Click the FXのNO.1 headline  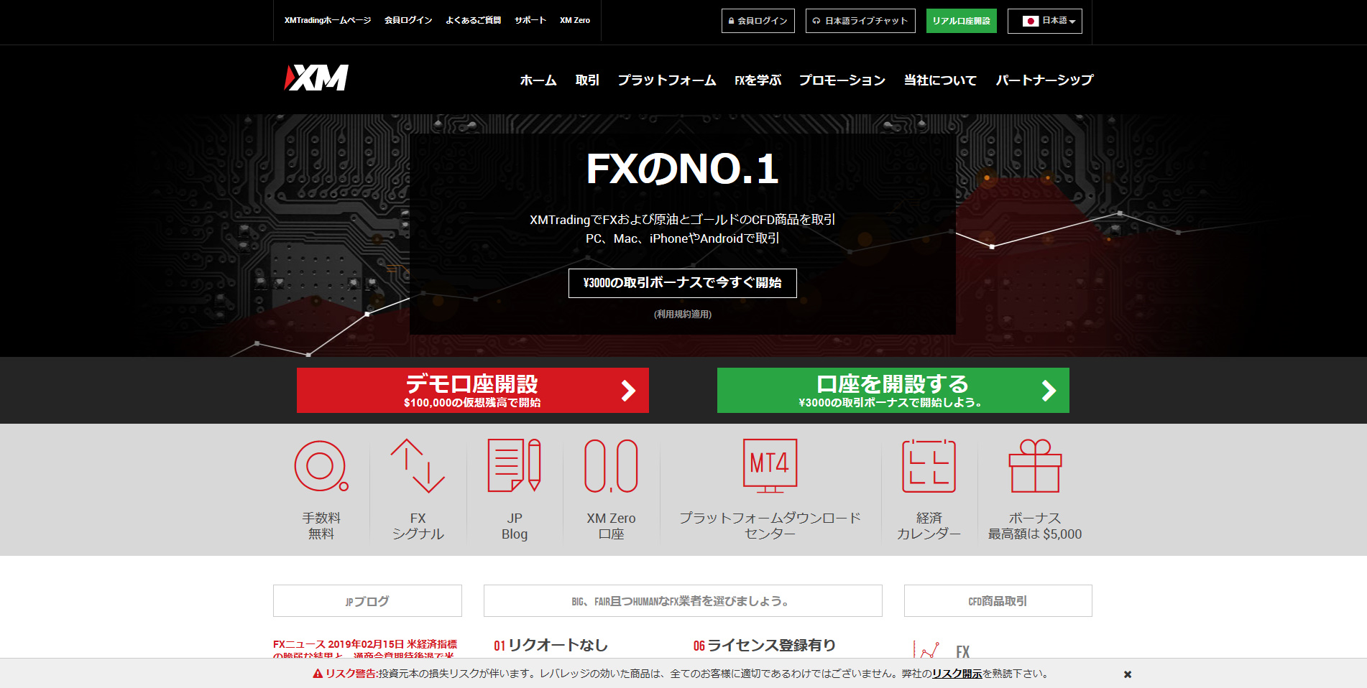(x=683, y=169)
